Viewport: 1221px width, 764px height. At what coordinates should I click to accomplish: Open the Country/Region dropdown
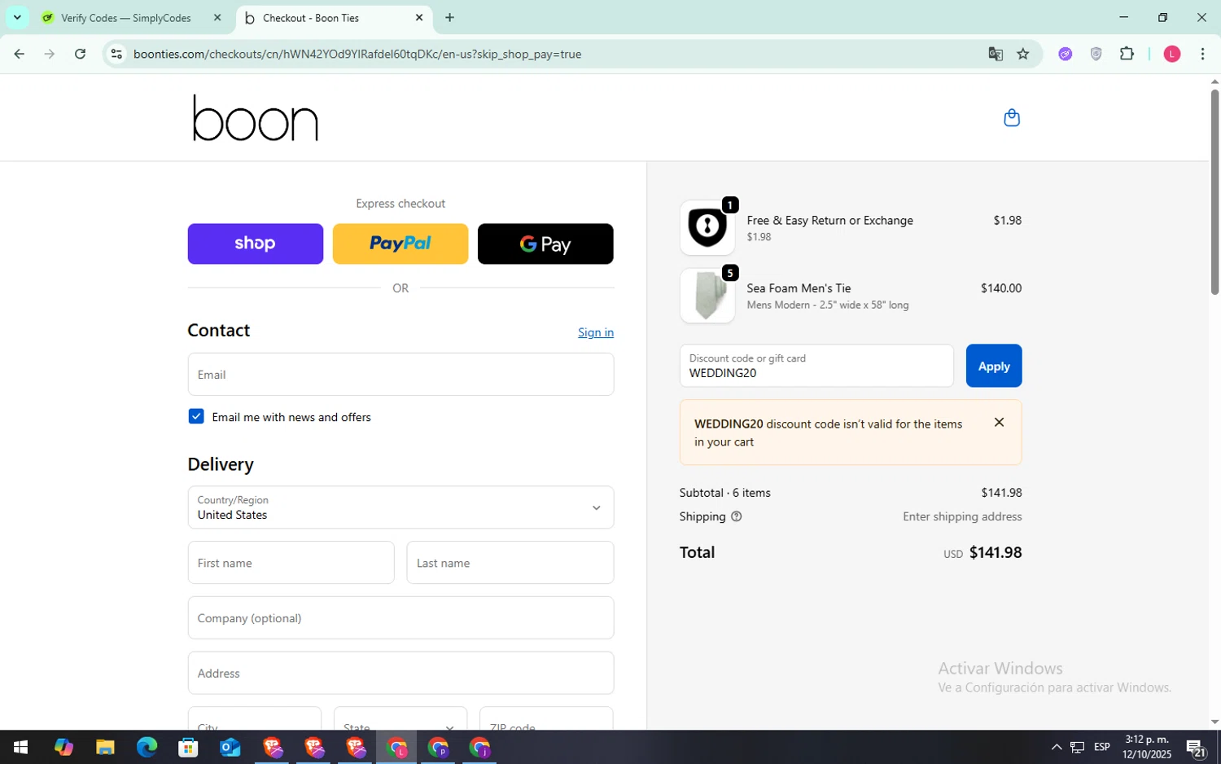click(x=400, y=507)
